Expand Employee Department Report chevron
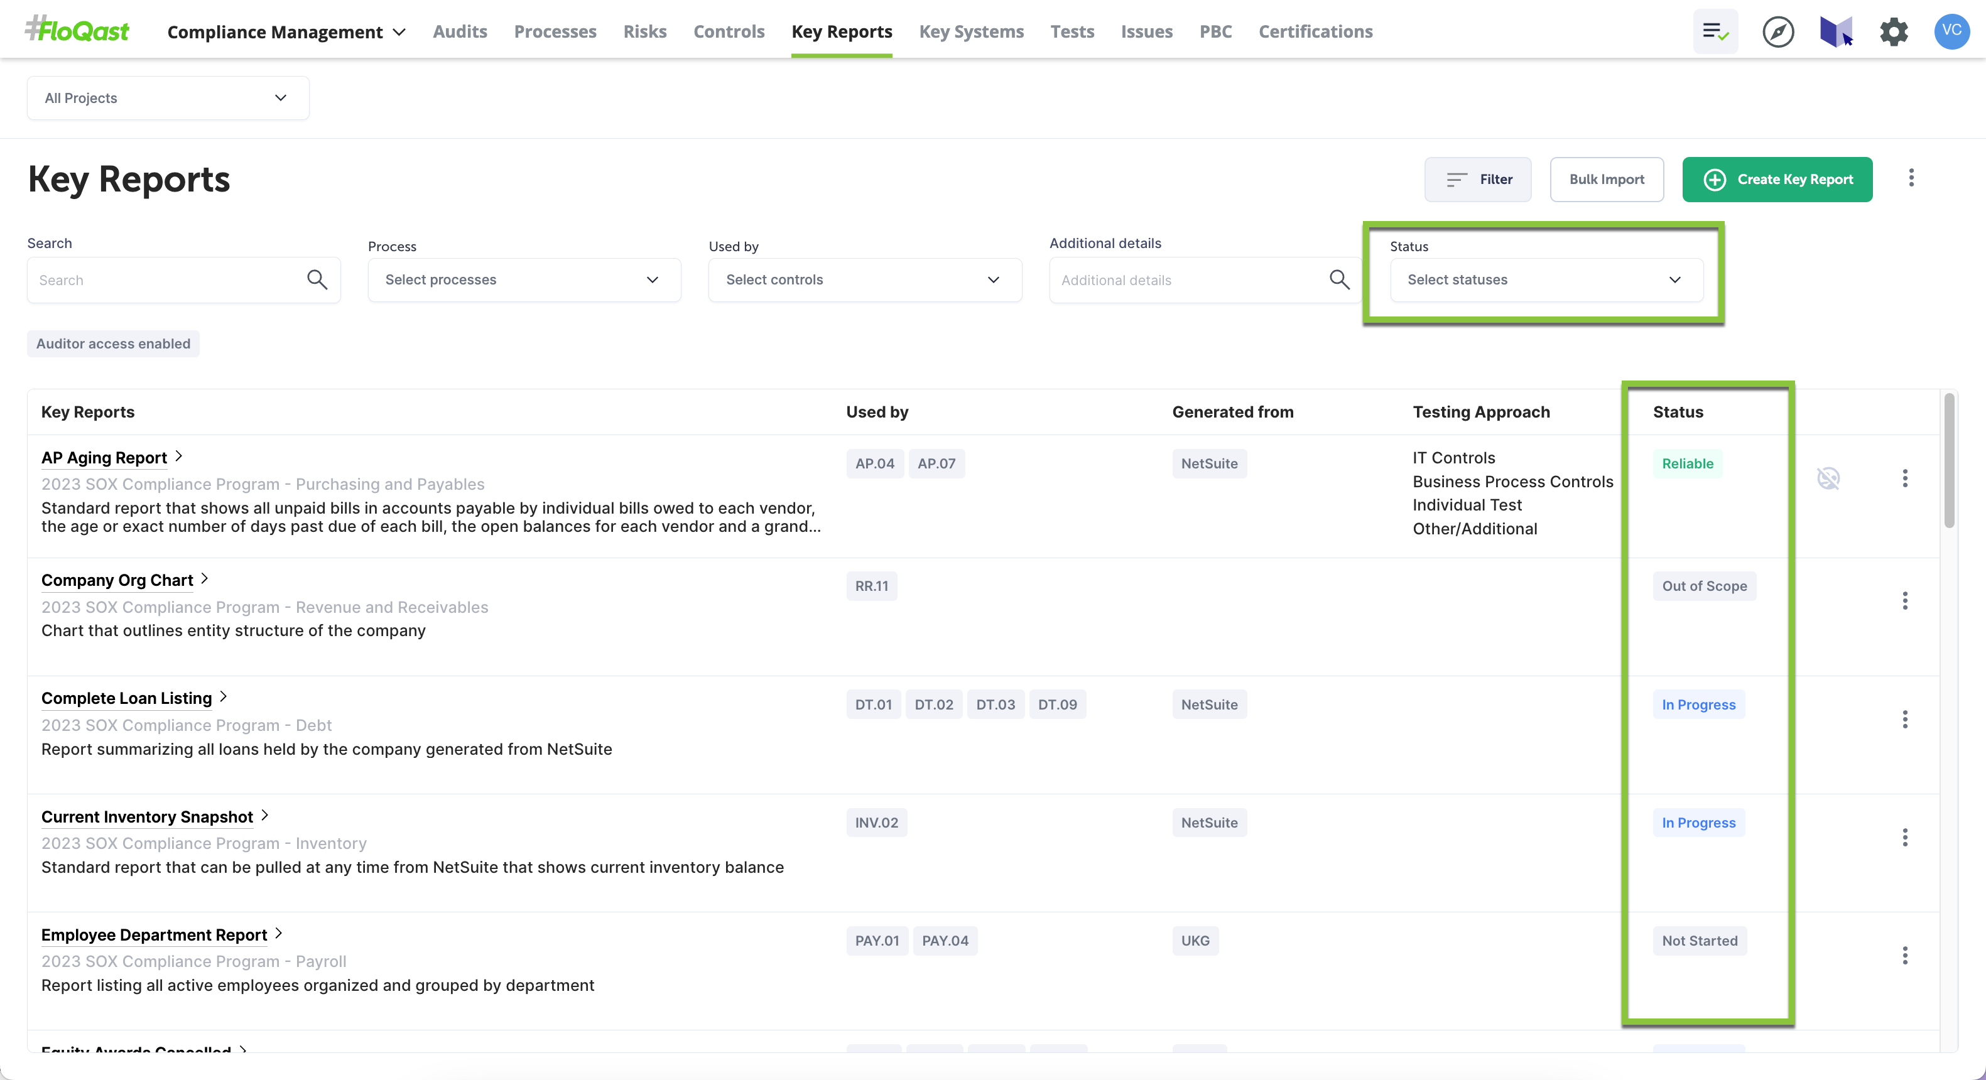Viewport: 1986px width, 1080px height. click(278, 934)
